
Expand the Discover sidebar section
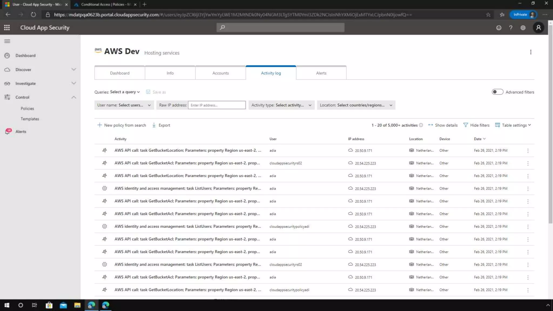(x=73, y=70)
